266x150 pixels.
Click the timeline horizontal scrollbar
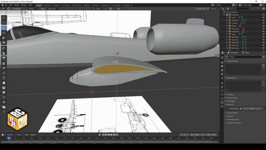(110, 142)
